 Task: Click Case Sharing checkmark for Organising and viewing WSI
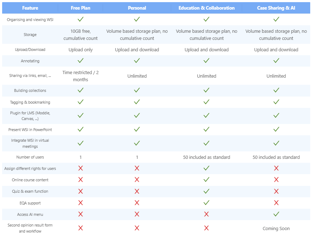[x=276, y=19]
